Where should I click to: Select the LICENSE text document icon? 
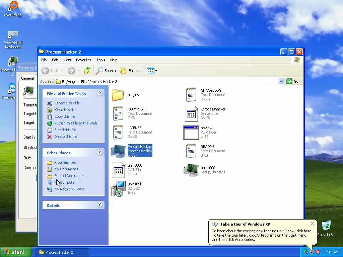pos(118,133)
